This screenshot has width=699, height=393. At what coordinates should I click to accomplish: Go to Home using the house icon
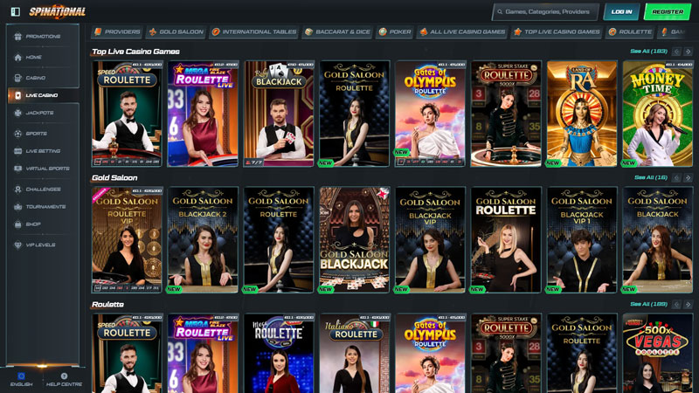(x=17, y=57)
